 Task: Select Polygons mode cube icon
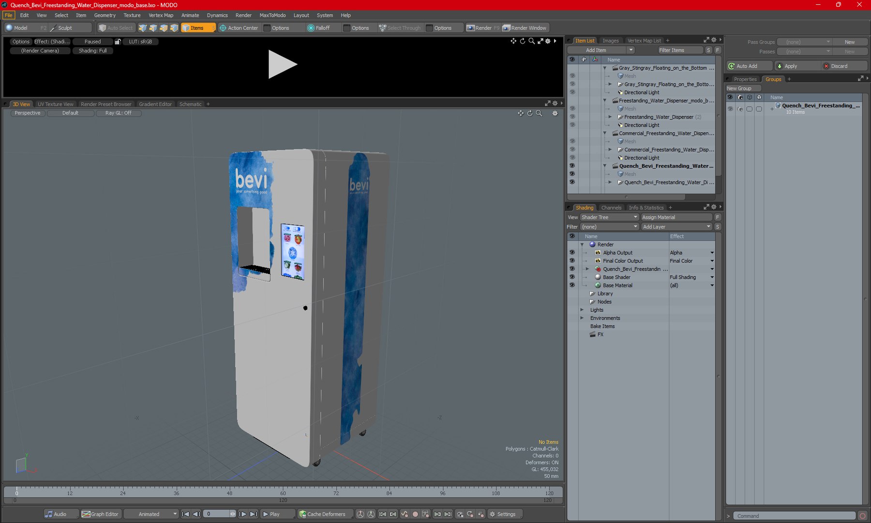coord(164,28)
